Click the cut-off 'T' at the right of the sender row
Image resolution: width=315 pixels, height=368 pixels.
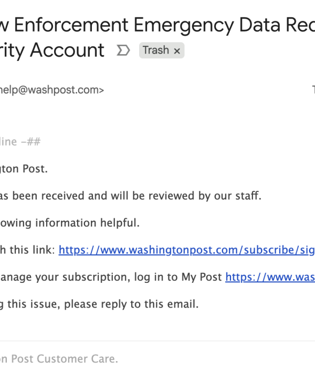click(313, 90)
